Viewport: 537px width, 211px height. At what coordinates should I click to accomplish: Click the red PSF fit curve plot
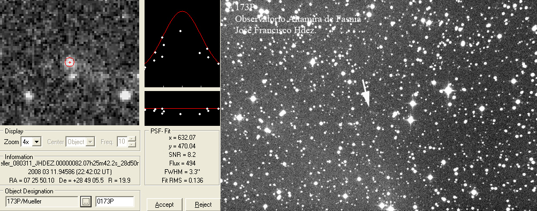(x=182, y=43)
